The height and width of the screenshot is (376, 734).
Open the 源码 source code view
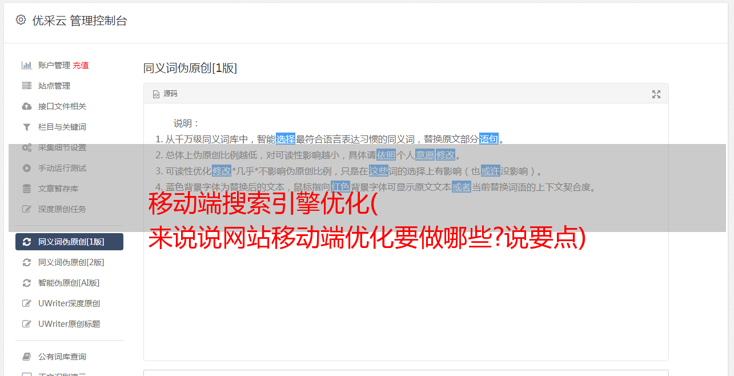(x=165, y=94)
